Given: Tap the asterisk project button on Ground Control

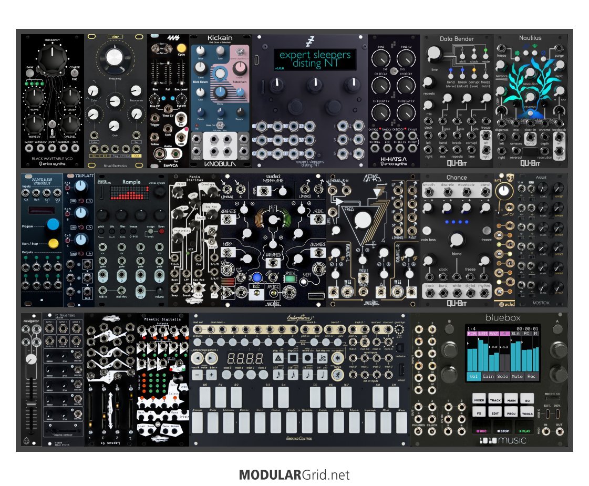Looking at the screenshot, I should [337, 358].
